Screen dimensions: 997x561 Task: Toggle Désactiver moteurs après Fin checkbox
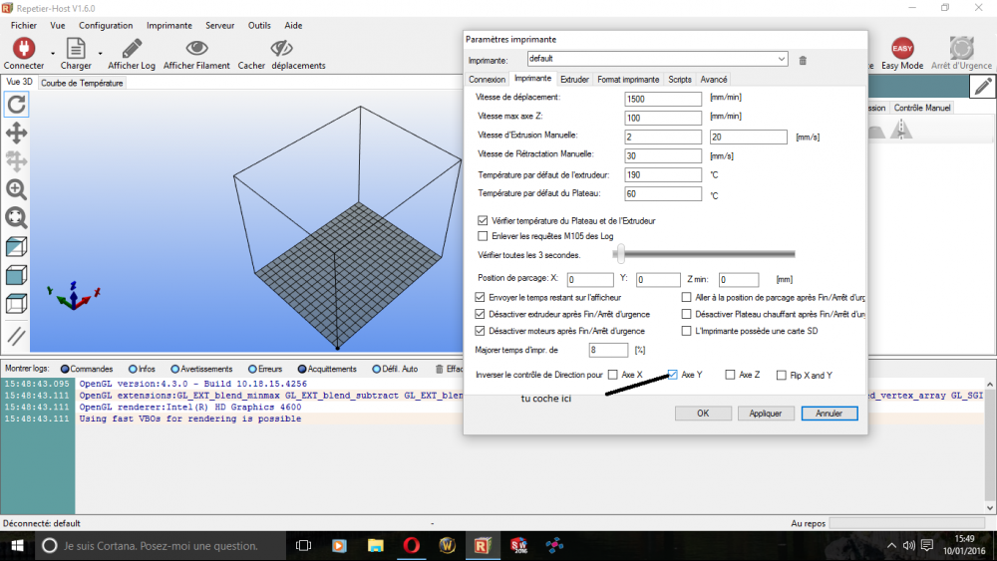(481, 331)
